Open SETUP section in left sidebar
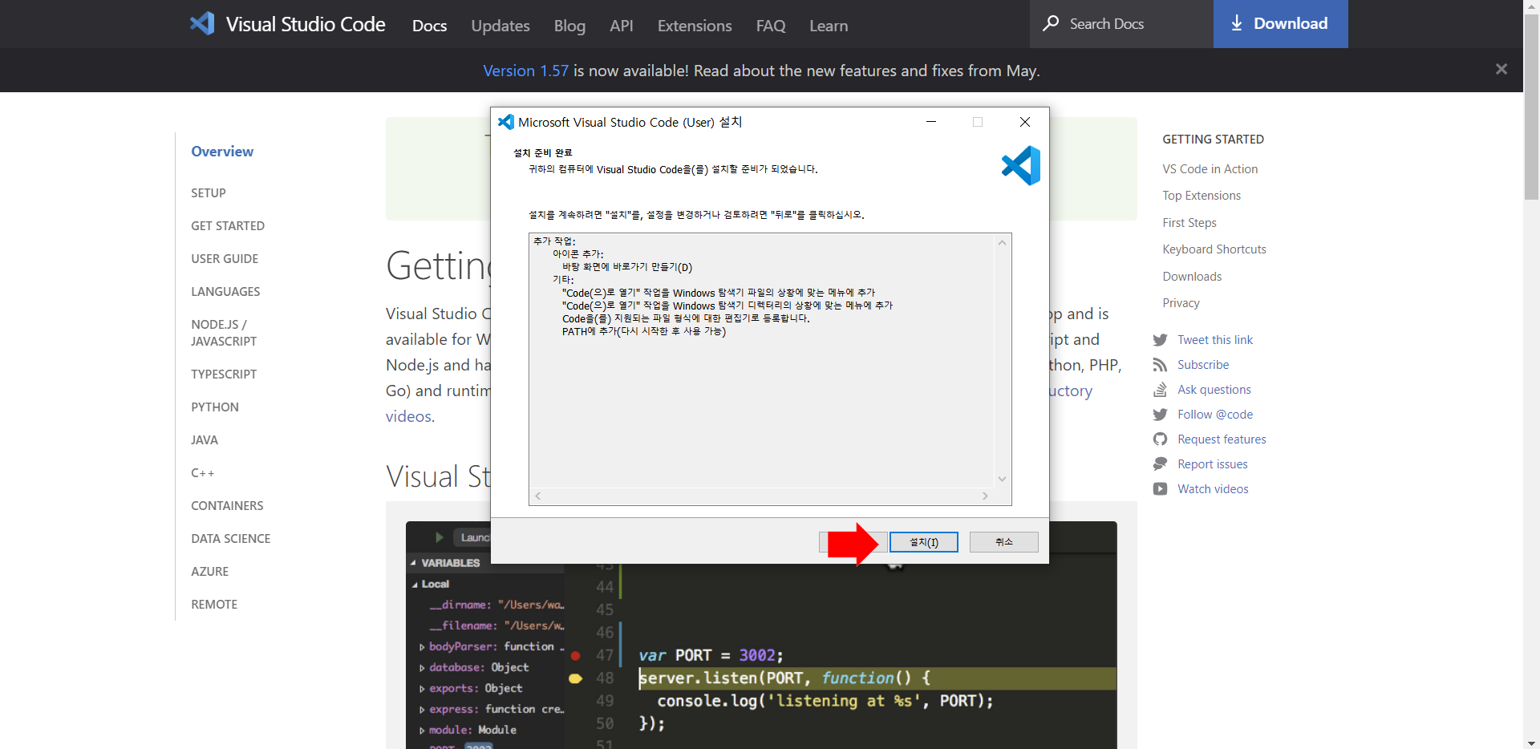This screenshot has height=749, width=1540. click(x=209, y=193)
